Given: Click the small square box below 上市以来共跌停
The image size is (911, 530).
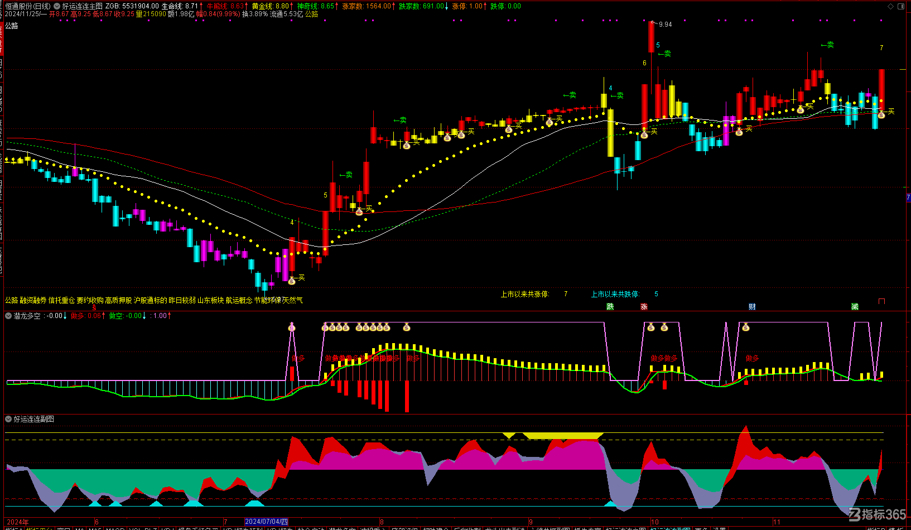Looking at the screenshot, I should (881, 301).
